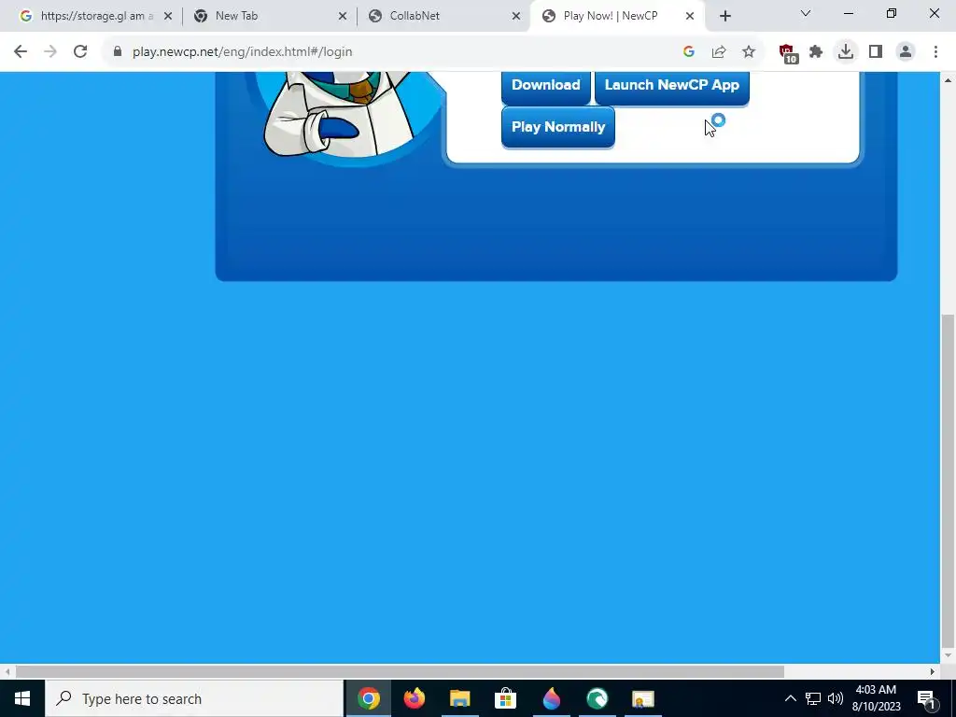This screenshot has height=717, width=956.
Task: Click the taskbar search box
Action: pyautogui.click(x=194, y=698)
